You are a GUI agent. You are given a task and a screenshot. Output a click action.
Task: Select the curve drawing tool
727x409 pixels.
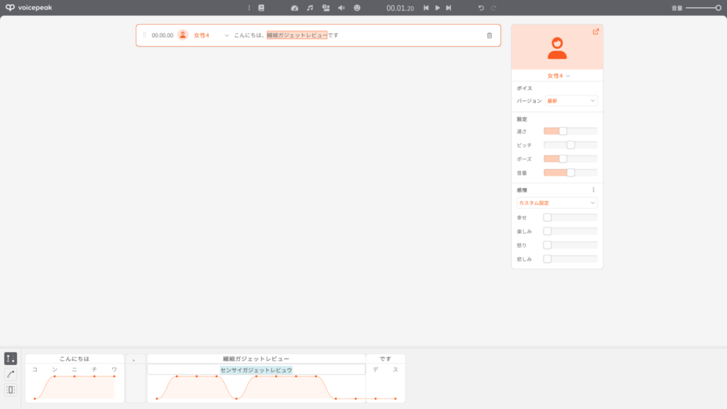coord(11,373)
